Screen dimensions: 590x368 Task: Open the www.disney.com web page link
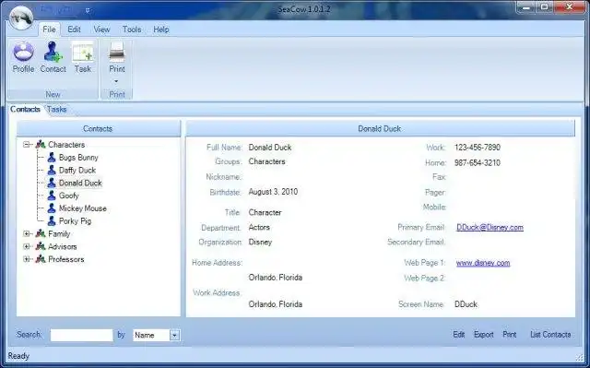tap(483, 263)
